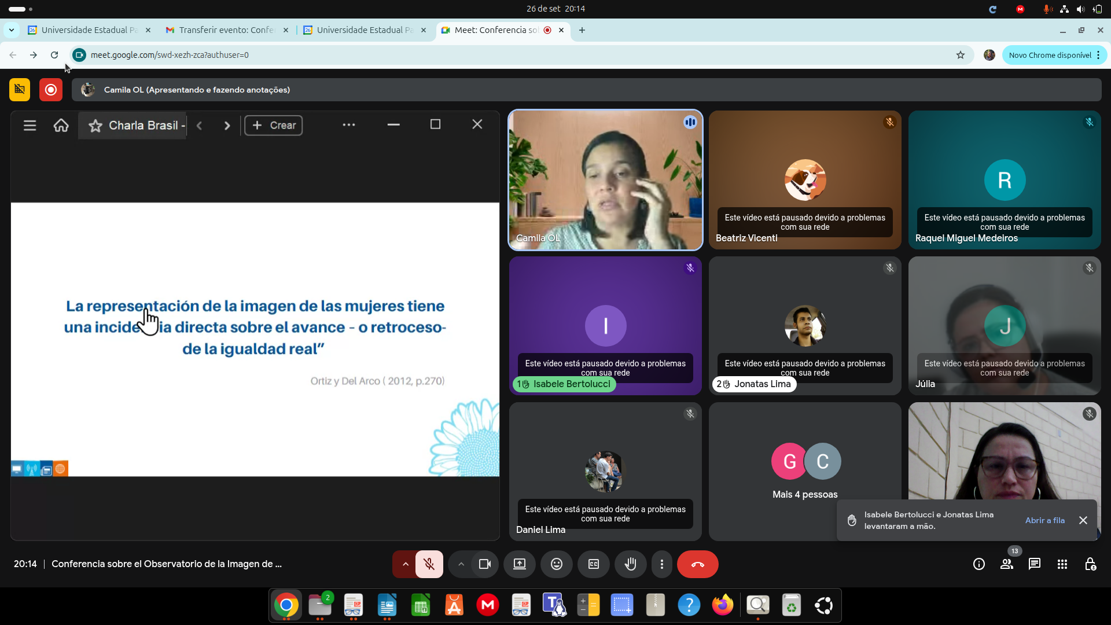Click the Abrir a fila link

click(1044, 520)
